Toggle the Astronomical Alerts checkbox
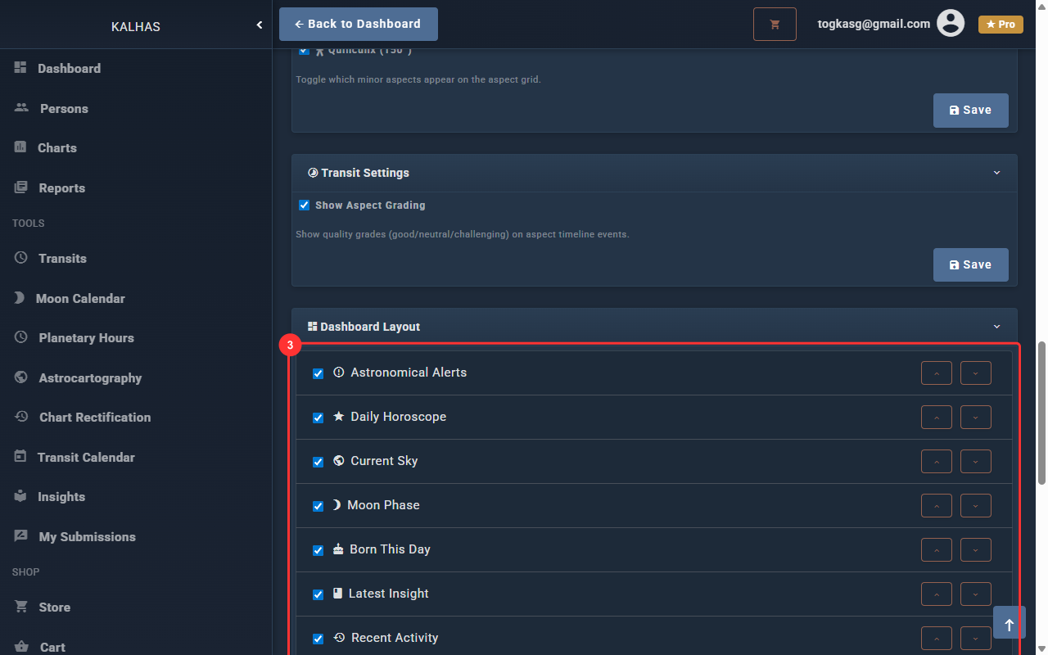 click(318, 373)
